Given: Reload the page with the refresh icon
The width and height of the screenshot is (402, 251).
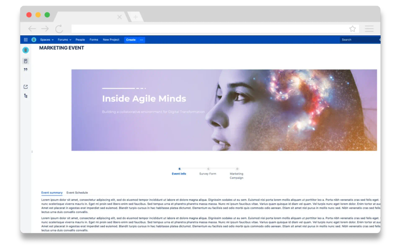Looking at the screenshot, I should (59, 29).
